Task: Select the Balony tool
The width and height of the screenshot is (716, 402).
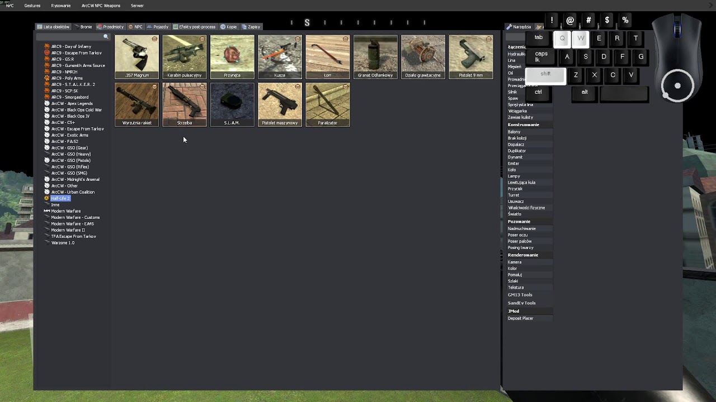Action: point(529,132)
